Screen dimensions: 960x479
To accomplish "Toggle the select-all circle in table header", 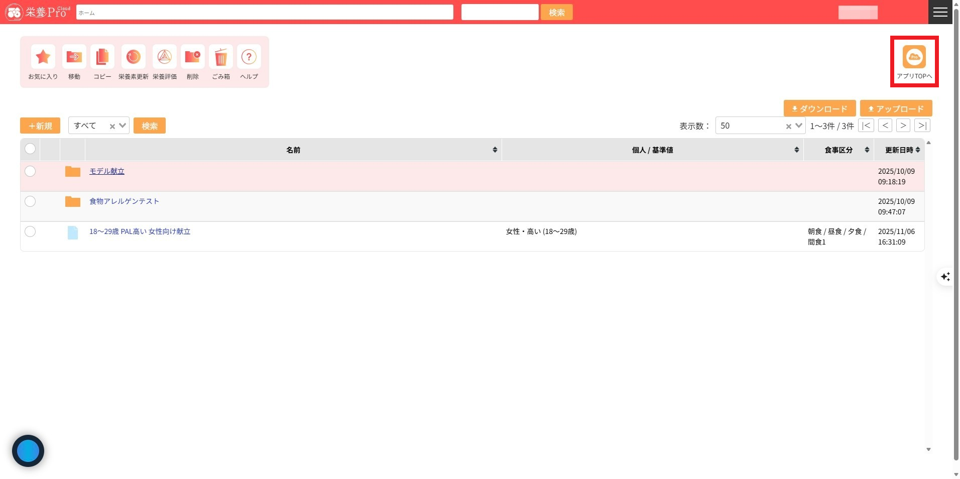I will coord(30,149).
